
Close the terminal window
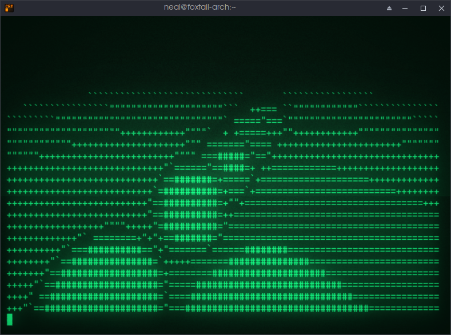441,9
